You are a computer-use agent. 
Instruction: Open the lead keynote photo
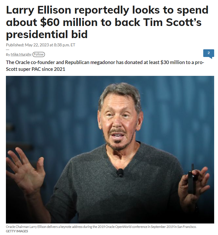pos(110,149)
